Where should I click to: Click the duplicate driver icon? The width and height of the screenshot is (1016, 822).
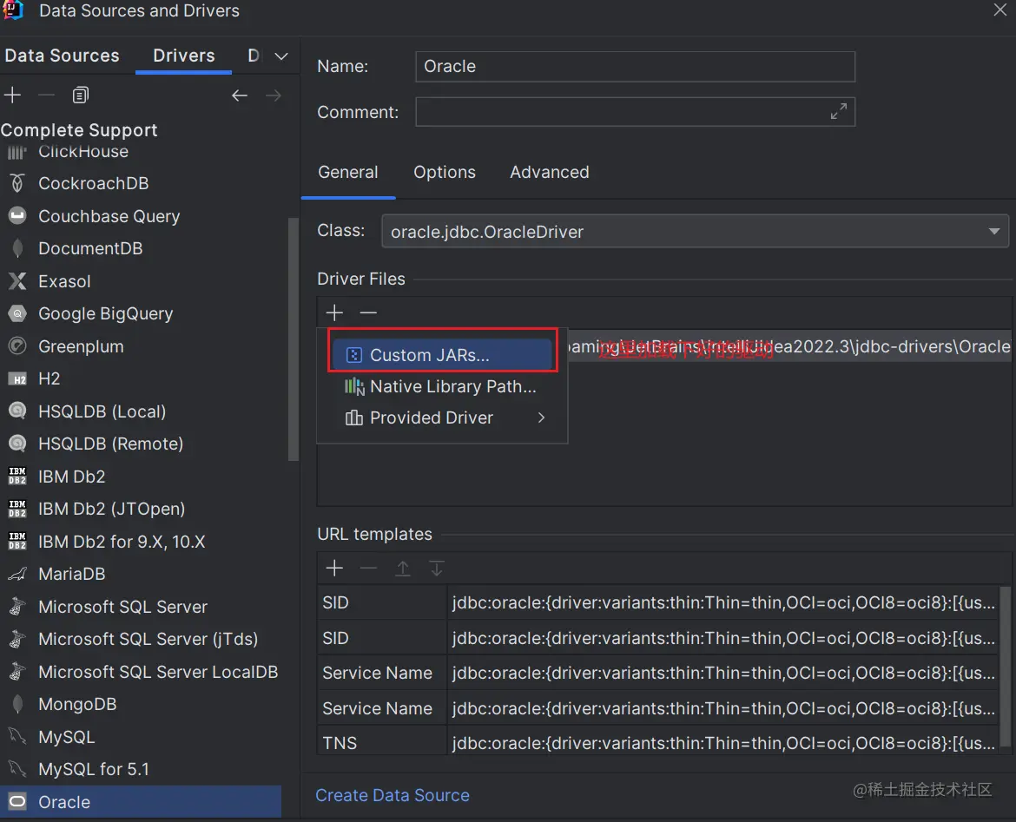coord(81,95)
